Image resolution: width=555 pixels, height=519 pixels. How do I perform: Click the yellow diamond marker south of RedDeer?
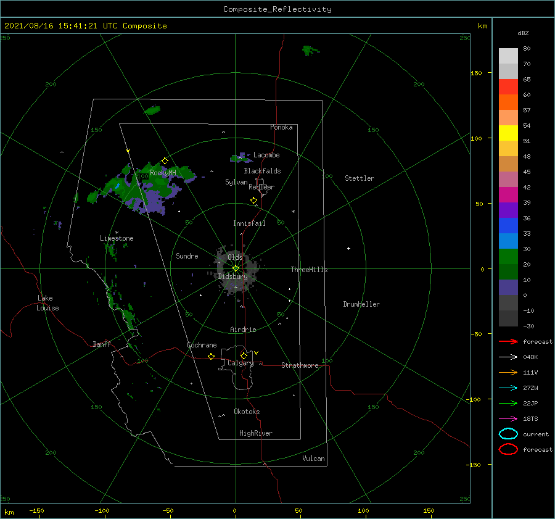pyautogui.click(x=253, y=201)
